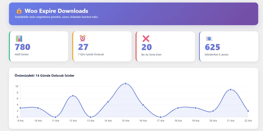The width and height of the screenshot is (263, 131).
Task: Click the subtitle starting with İndirilebilir ürün erişimlerini
Action: (x=57, y=17)
